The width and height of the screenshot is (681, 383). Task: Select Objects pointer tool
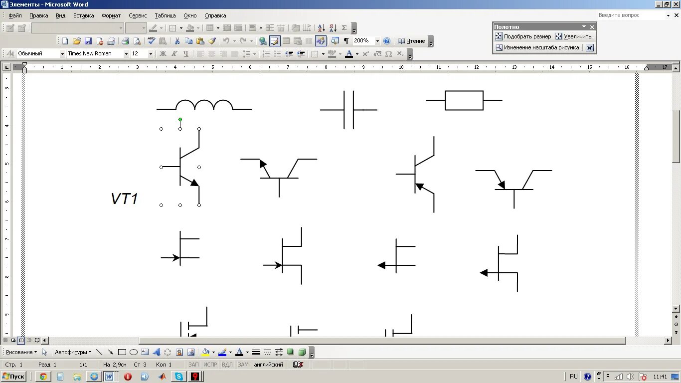coord(44,352)
